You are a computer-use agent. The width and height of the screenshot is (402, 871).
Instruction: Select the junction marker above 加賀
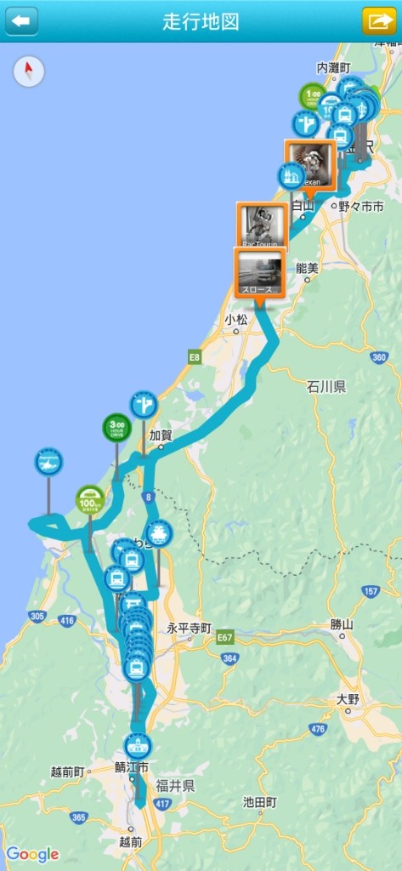[x=144, y=405]
